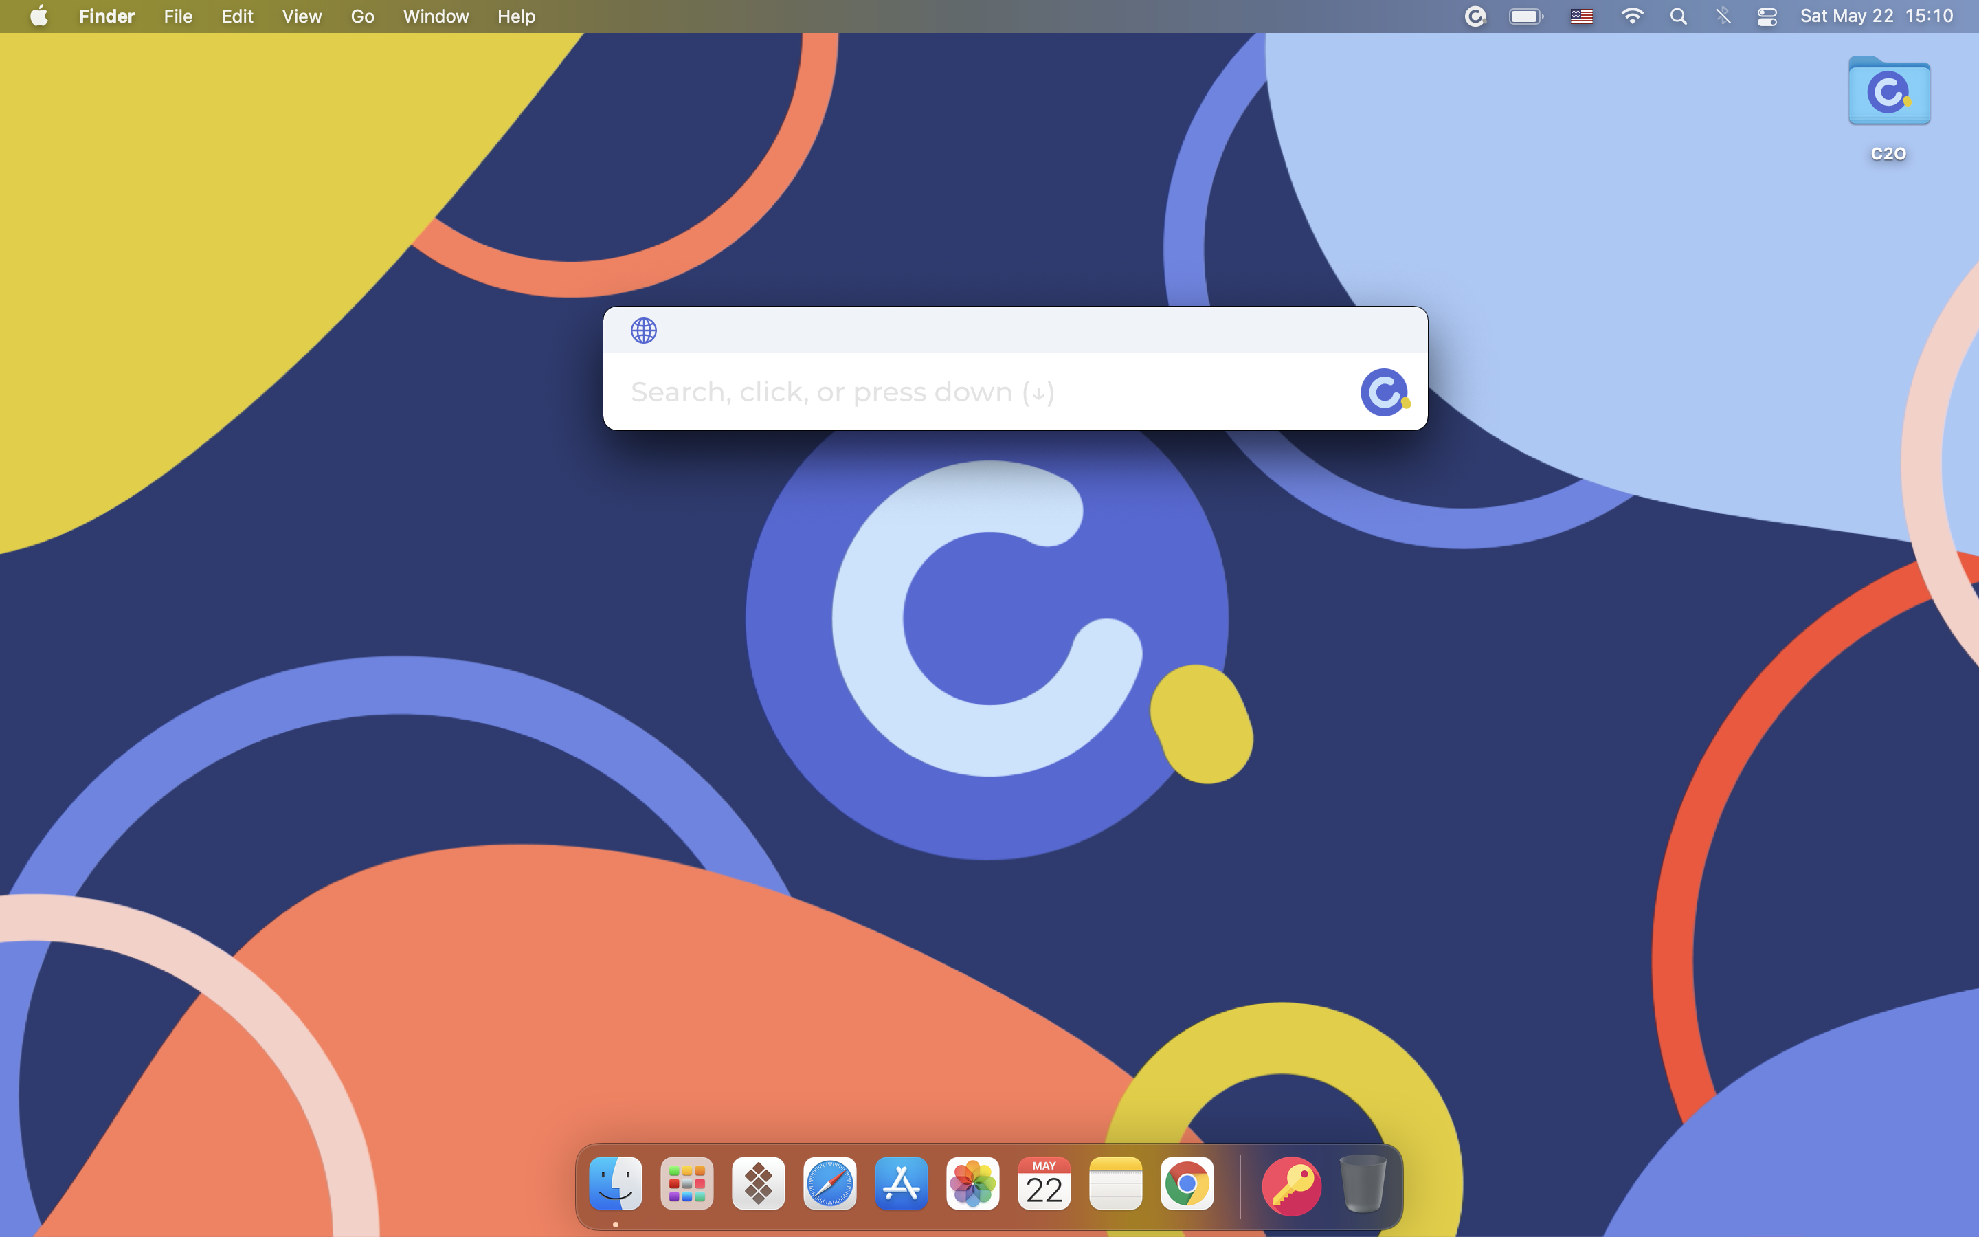Viewport: 1979px width, 1237px height.
Task: Launch Launchpad from the Dock
Action: tap(686, 1183)
